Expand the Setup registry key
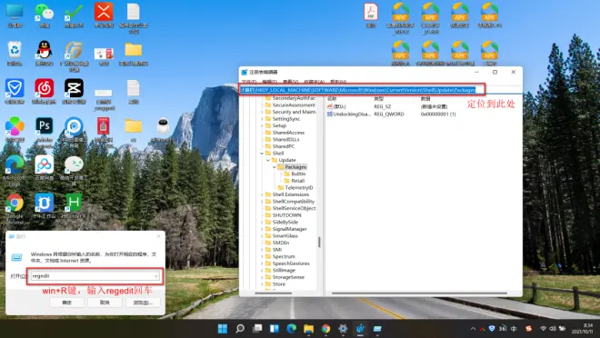This screenshot has height=338, width=600. pyautogui.click(x=262, y=125)
